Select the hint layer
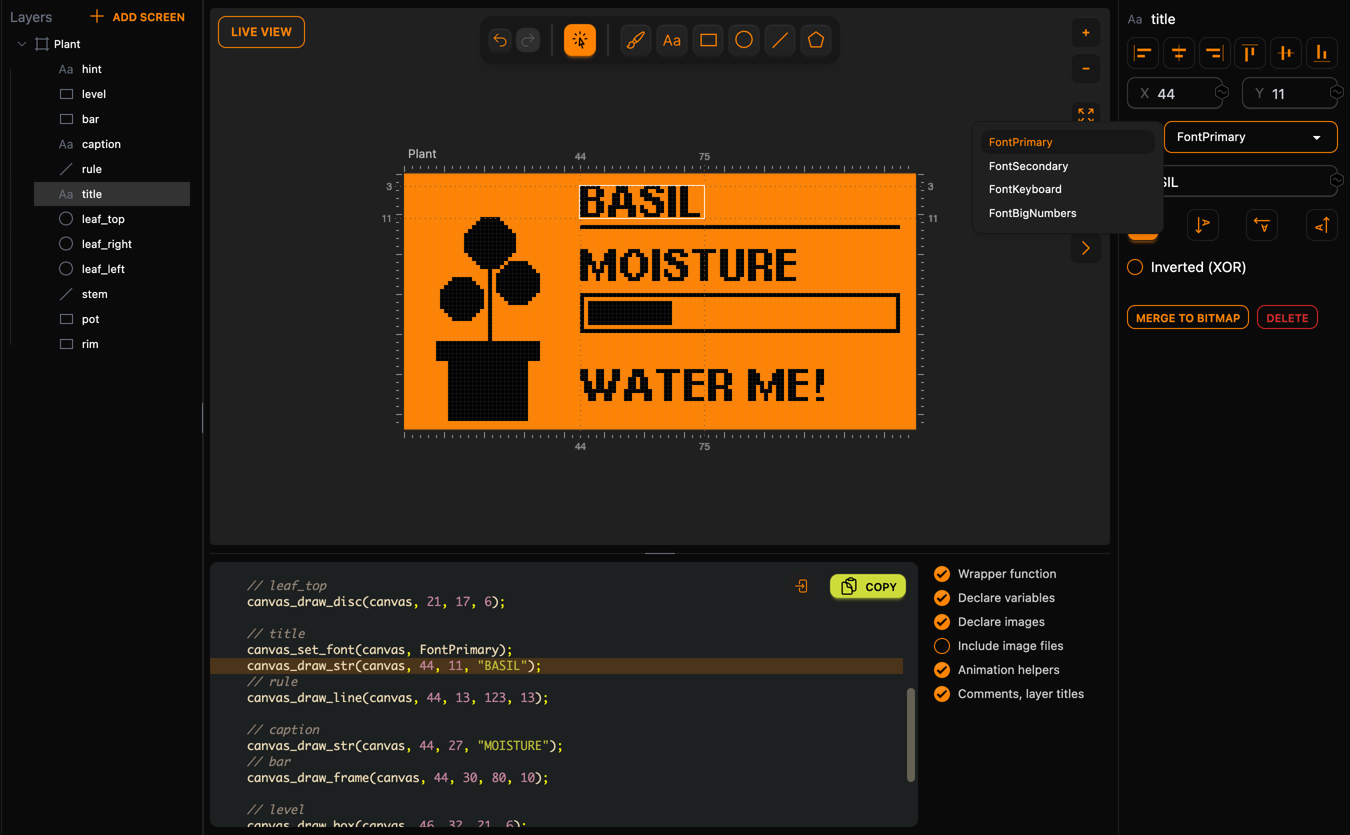The width and height of the screenshot is (1350, 835). [112, 69]
